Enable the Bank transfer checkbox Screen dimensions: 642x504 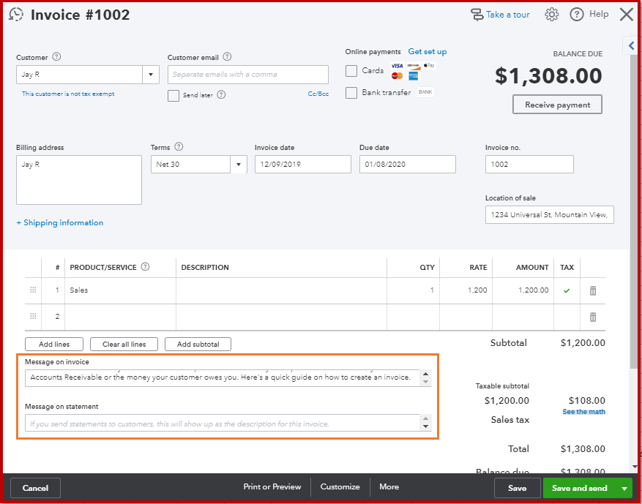click(351, 93)
